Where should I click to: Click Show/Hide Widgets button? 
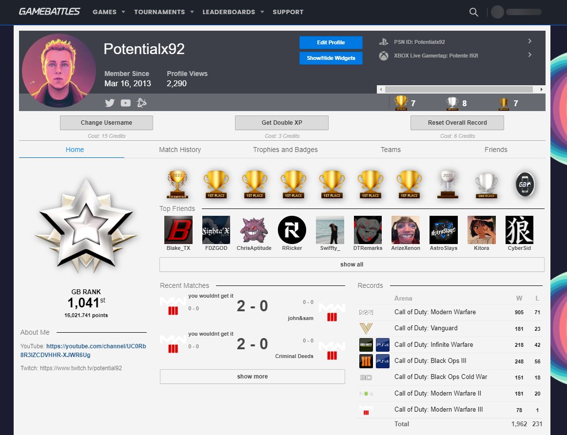(x=331, y=58)
